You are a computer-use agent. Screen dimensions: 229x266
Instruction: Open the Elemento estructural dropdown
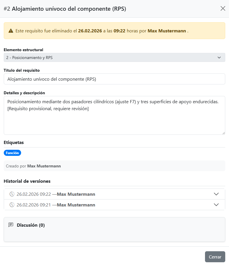coord(114,58)
